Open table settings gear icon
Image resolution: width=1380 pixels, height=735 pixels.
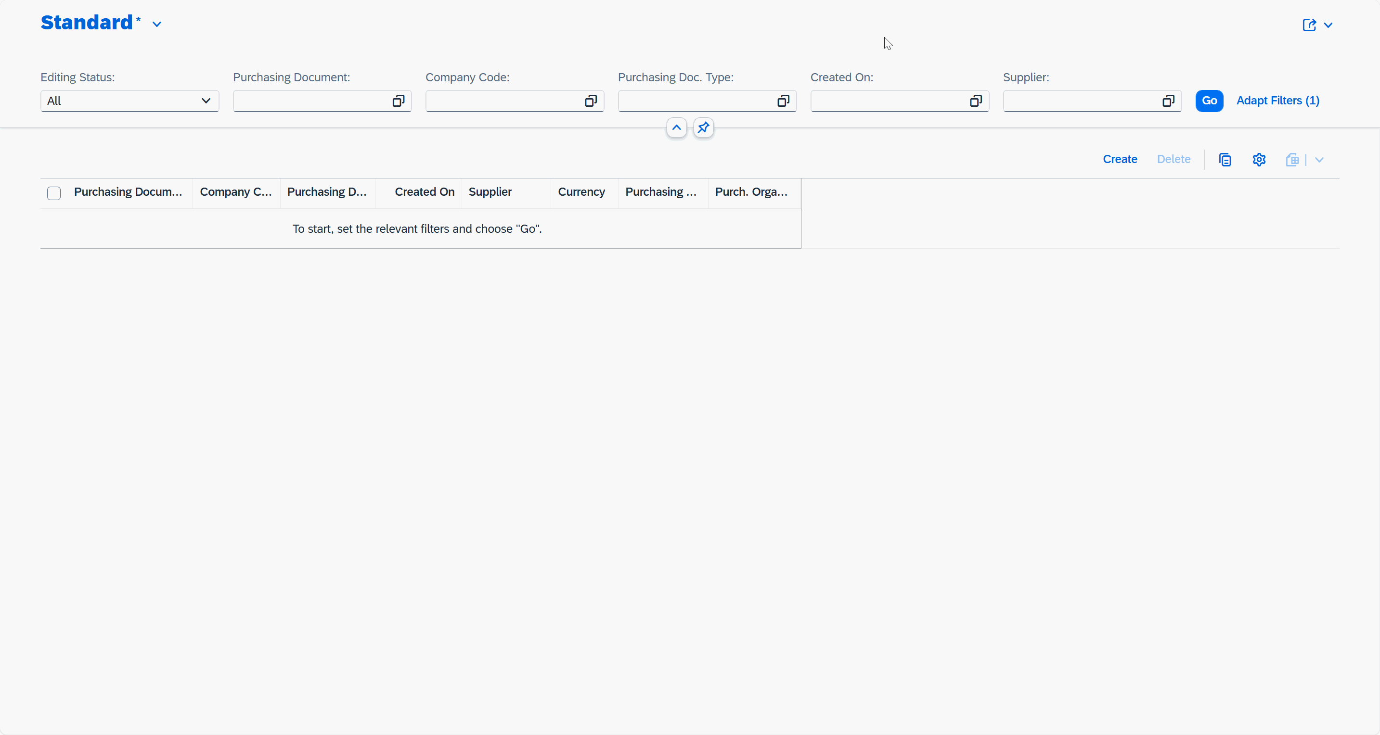click(x=1259, y=160)
